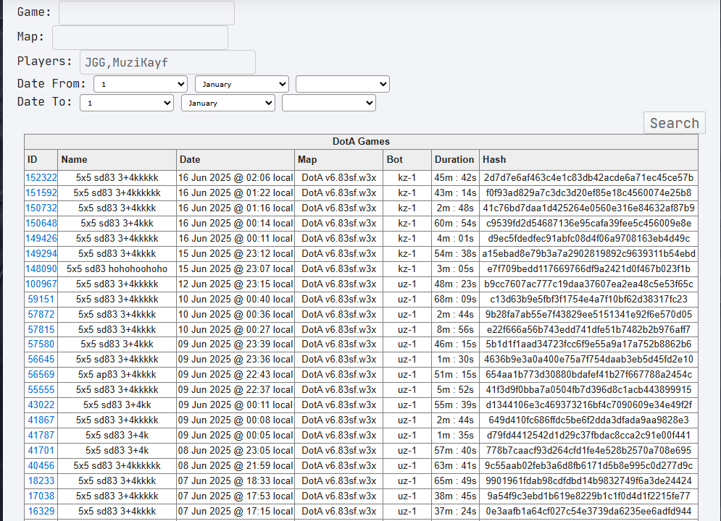
Task: Open game ID 152322
Action: 41,177
